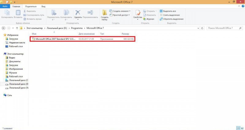Image resolution: width=245 pixels, height=130 pixels.
Task: Select the Microsoft Office 2007 Standard SP3 file
Action: pos(82,39)
